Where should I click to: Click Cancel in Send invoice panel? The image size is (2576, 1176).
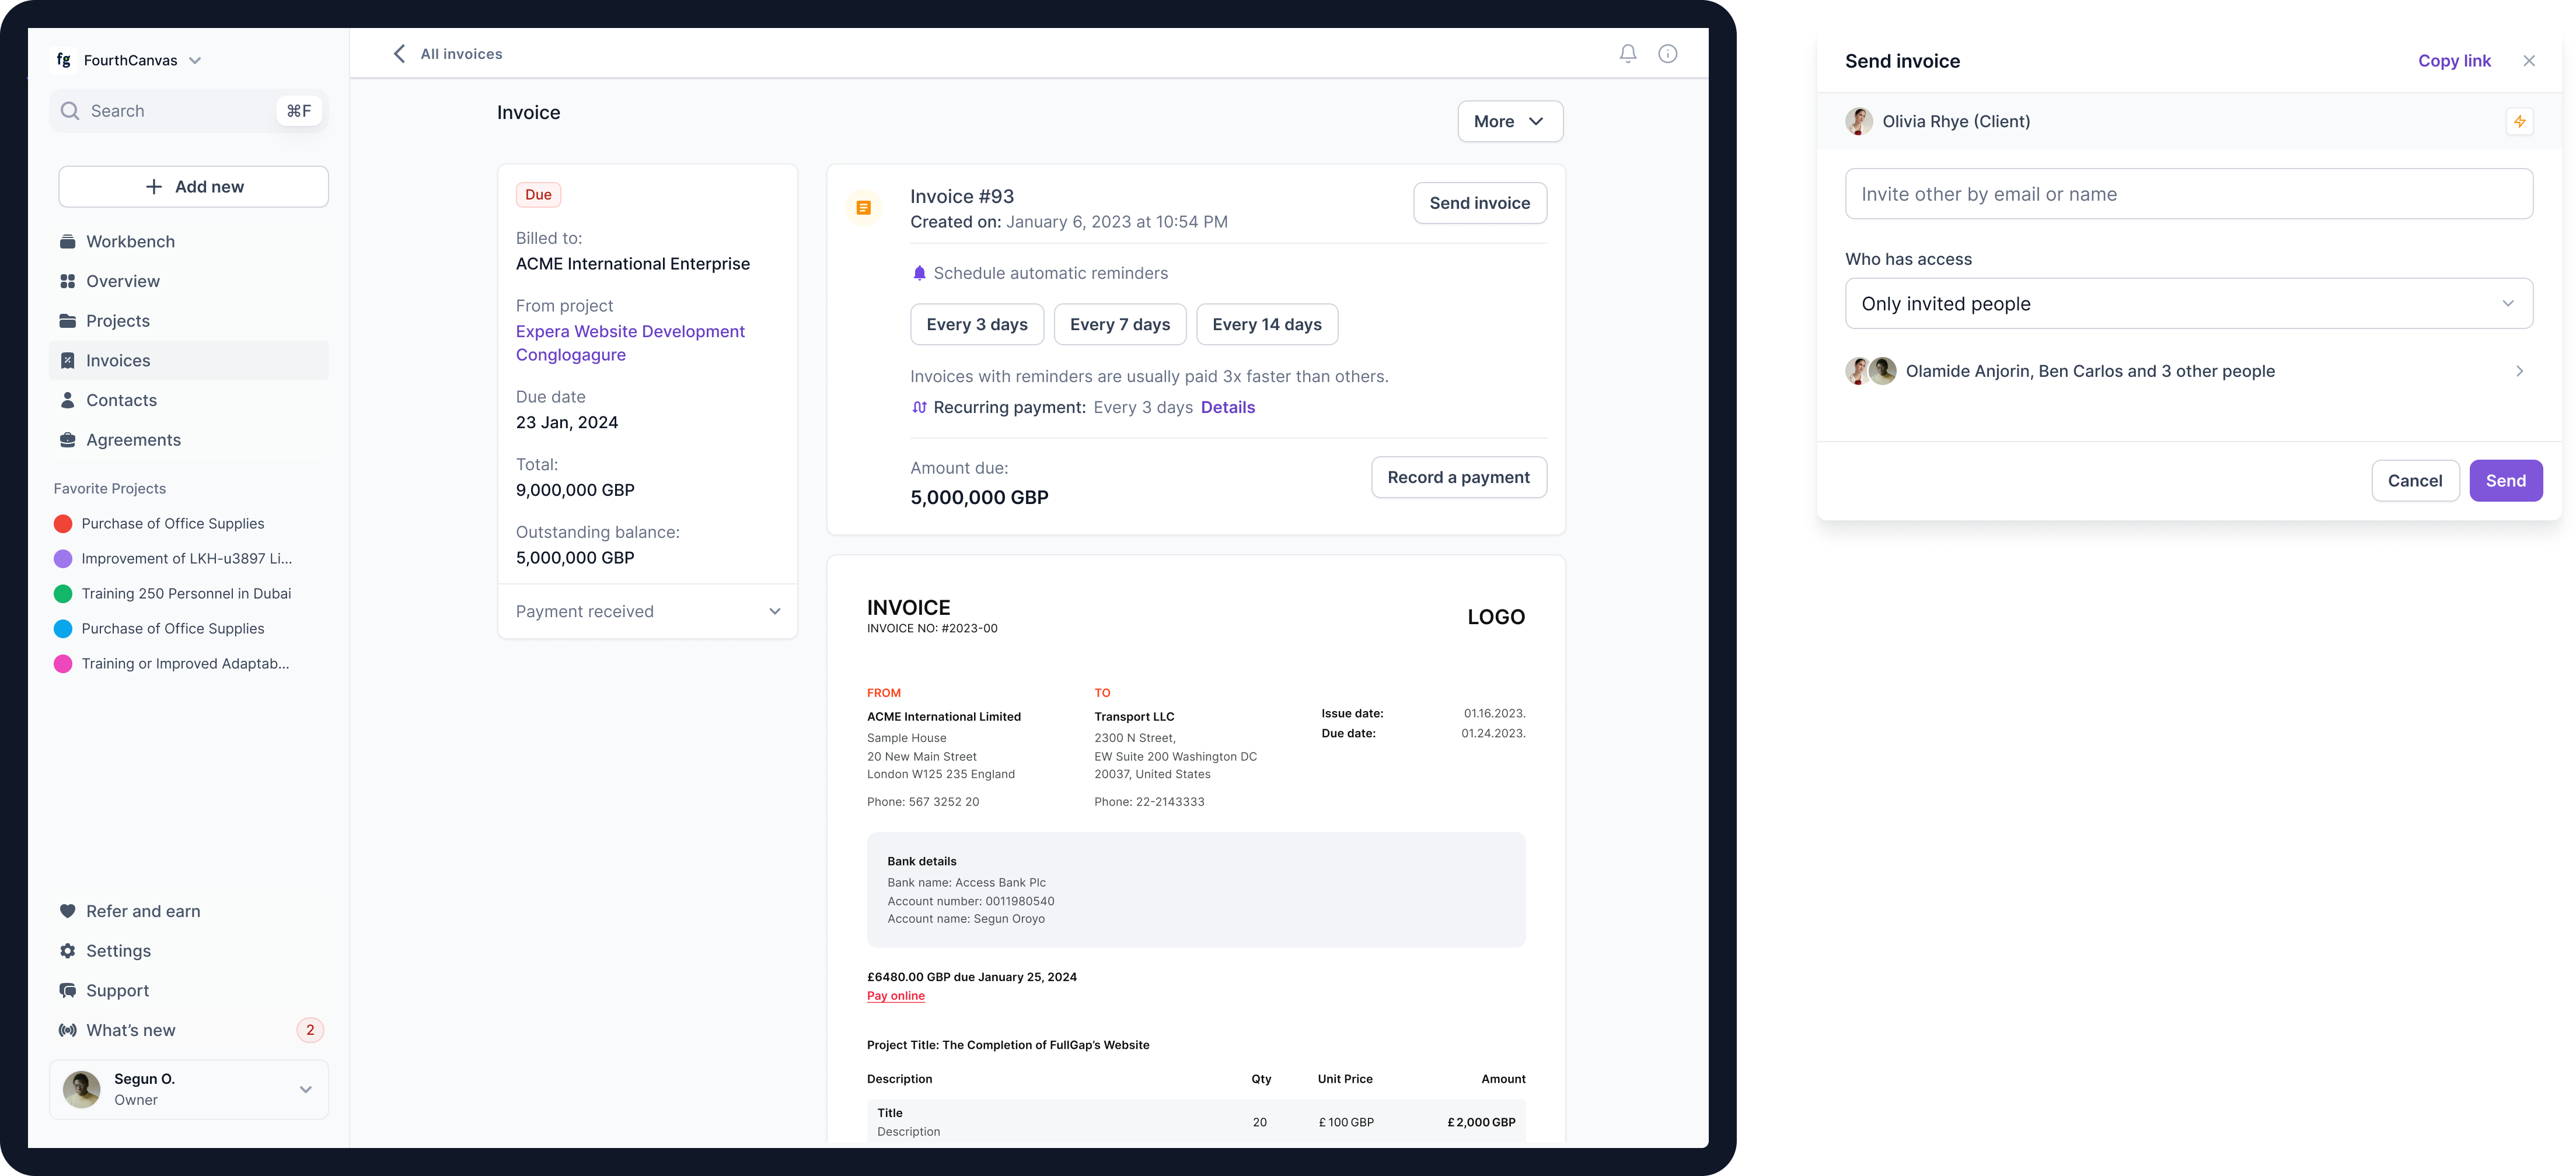pos(2415,481)
